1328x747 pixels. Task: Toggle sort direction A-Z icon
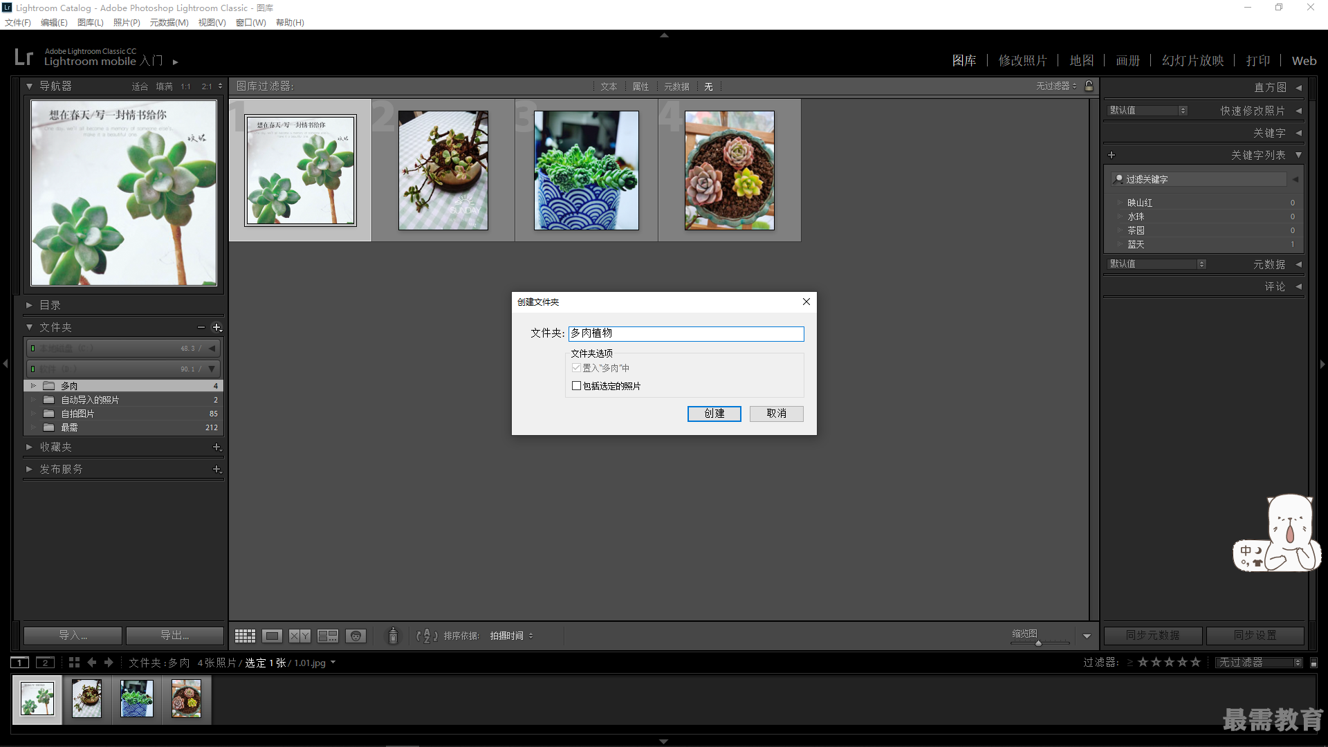(x=427, y=636)
